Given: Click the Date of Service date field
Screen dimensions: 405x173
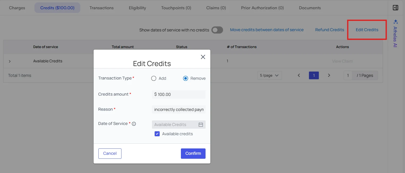Looking at the screenshot, I should [x=179, y=125].
